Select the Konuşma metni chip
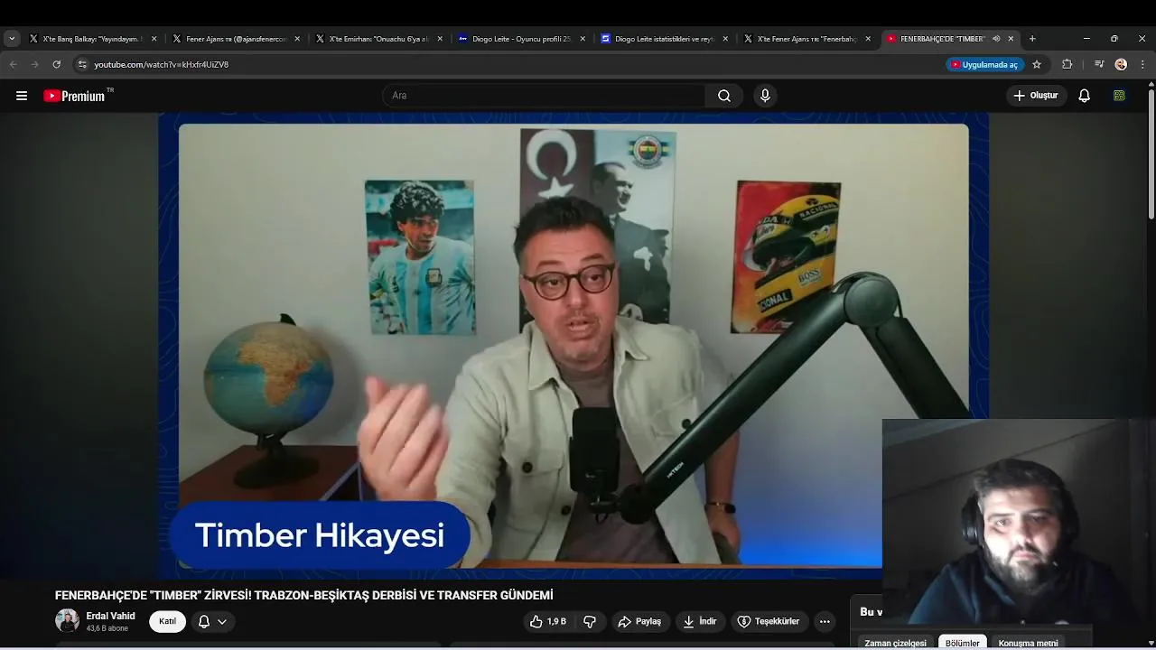This screenshot has height=650, width=1156. pyautogui.click(x=1028, y=643)
